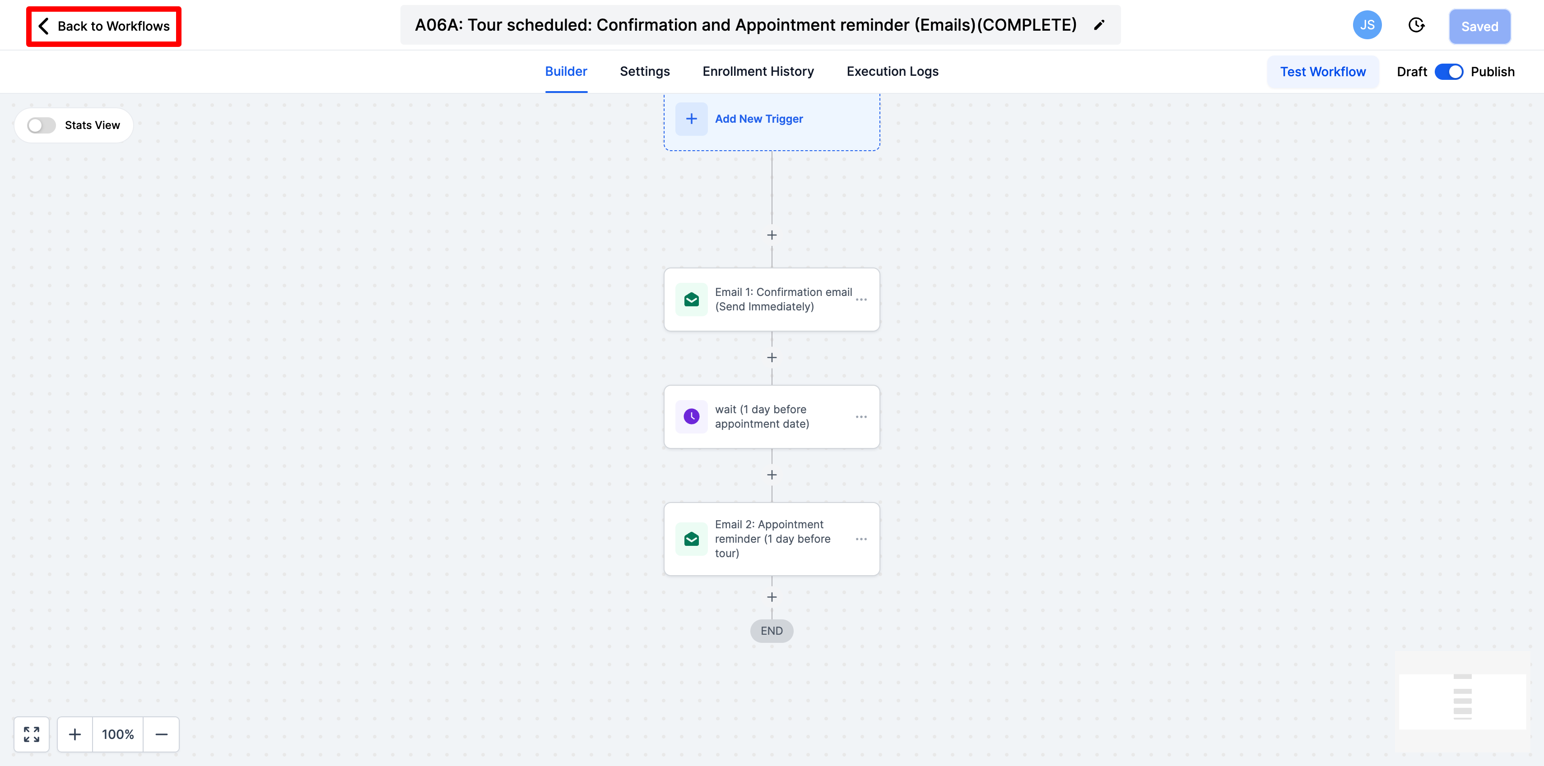Open the options menu on the Email 1 step
The height and width of the screenshot is (766, 1544).
pos(861,300)
